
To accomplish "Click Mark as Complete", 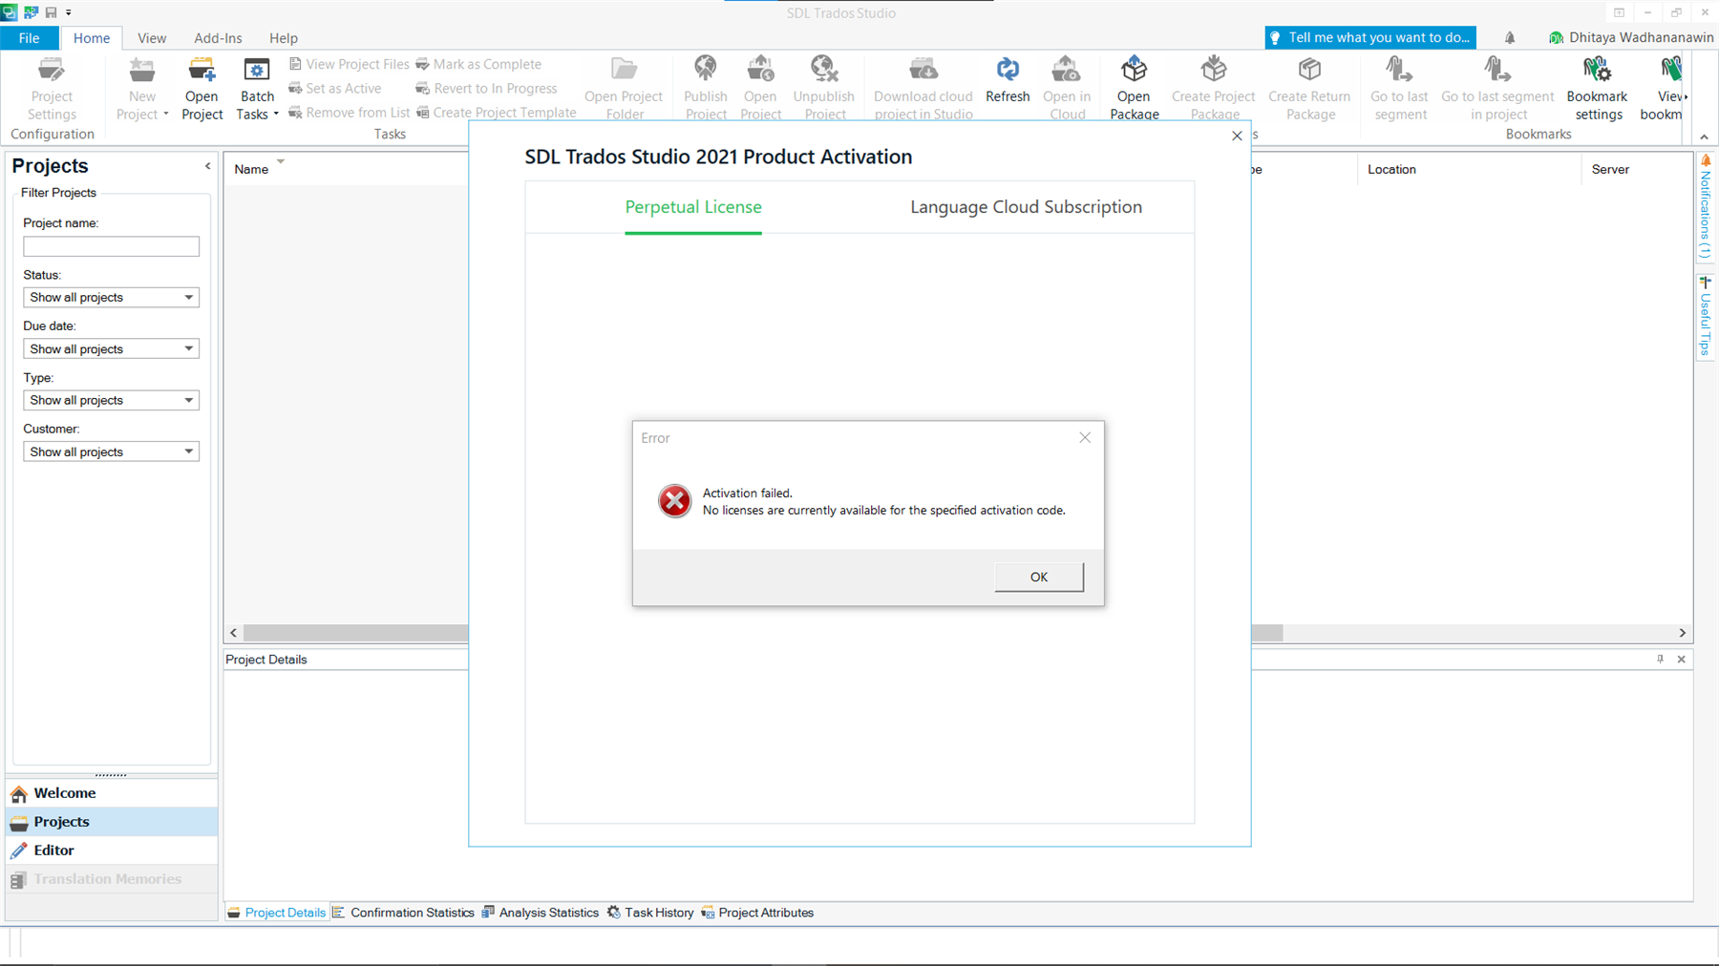I will point(477,64).
